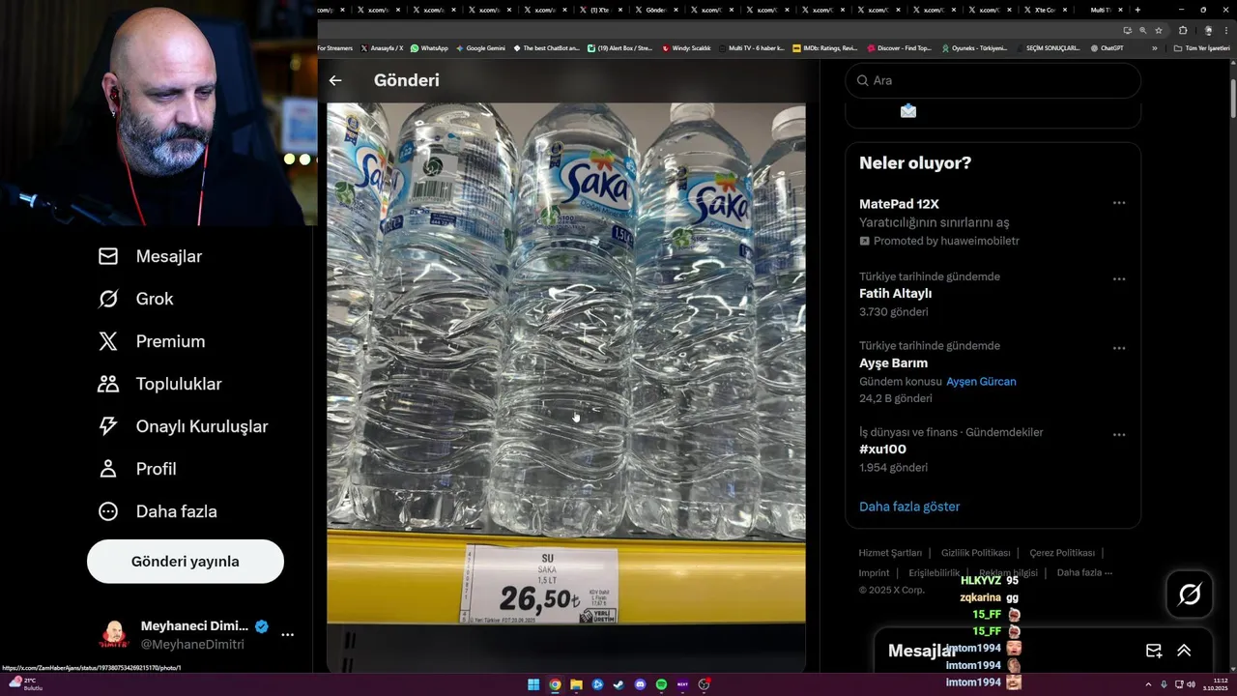Open a new browser tab
1237x696 pixels.
click(1137, 10)
